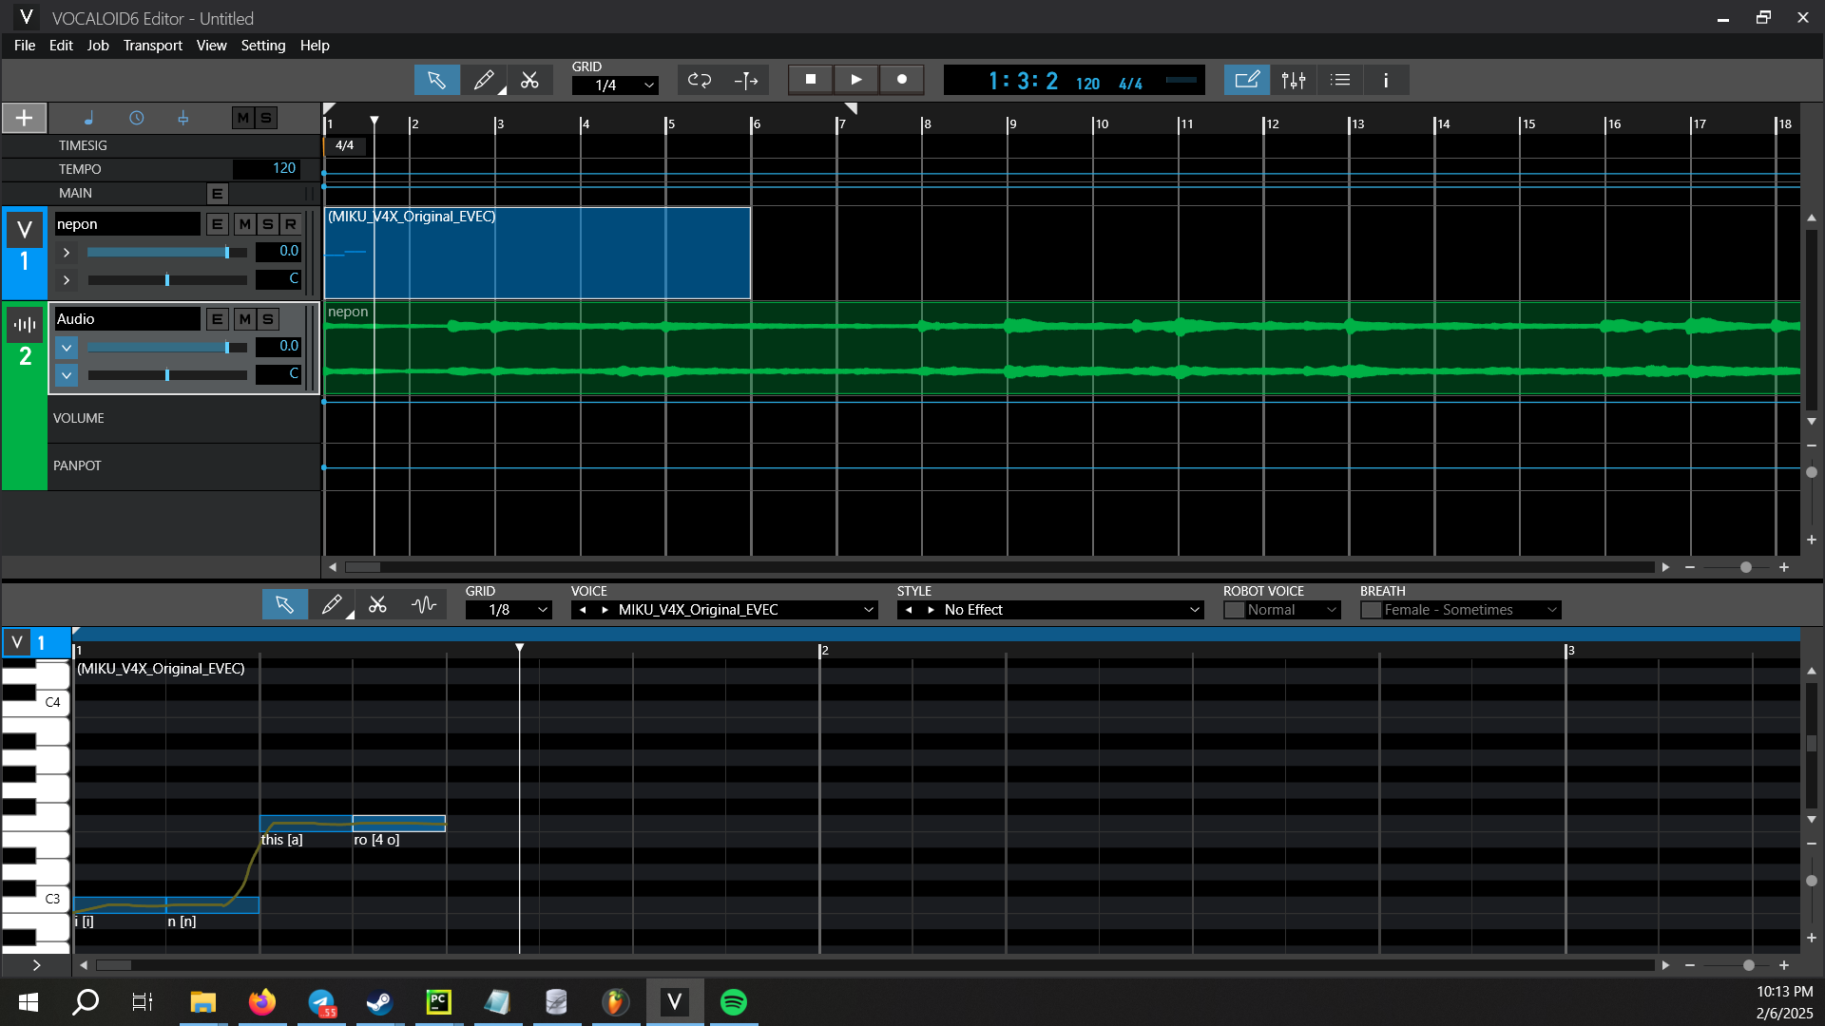Select the pencil tool in Musical Editor
This screenshot has width=1825, height=1026.
(x=332, y=605)
